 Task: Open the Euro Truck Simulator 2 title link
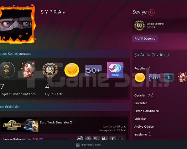click(56, 122)
